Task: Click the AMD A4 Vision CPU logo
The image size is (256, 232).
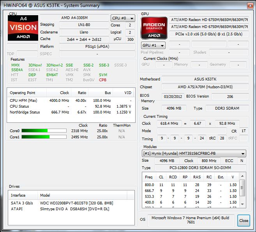Action: 23,28
